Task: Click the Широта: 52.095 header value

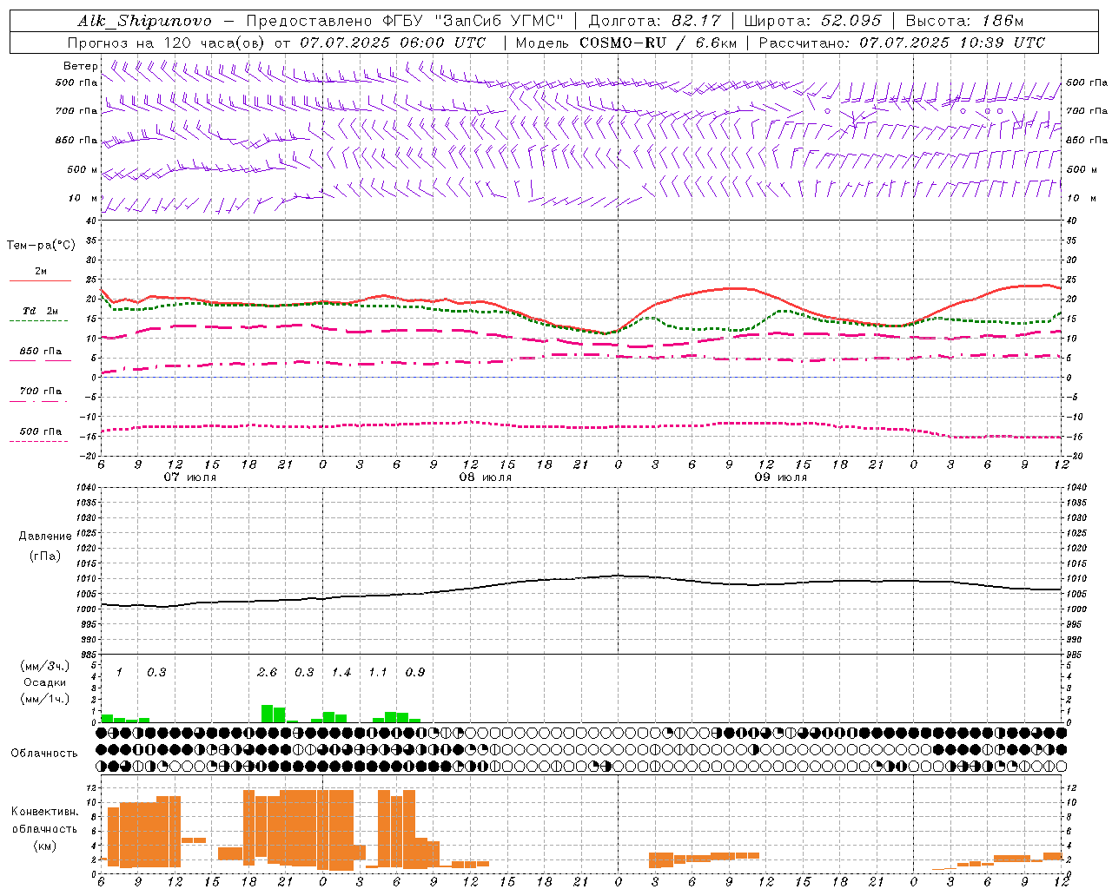Action: click(813, 21)
